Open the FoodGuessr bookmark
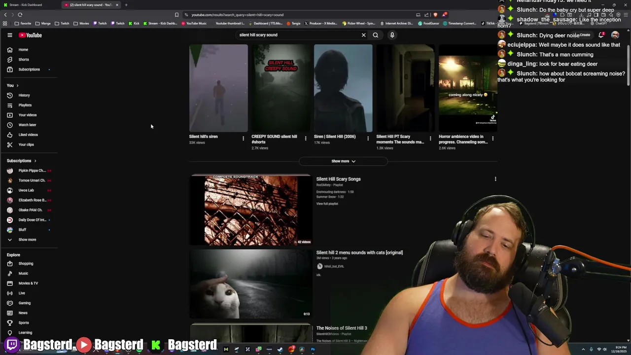 pos(428,23)
